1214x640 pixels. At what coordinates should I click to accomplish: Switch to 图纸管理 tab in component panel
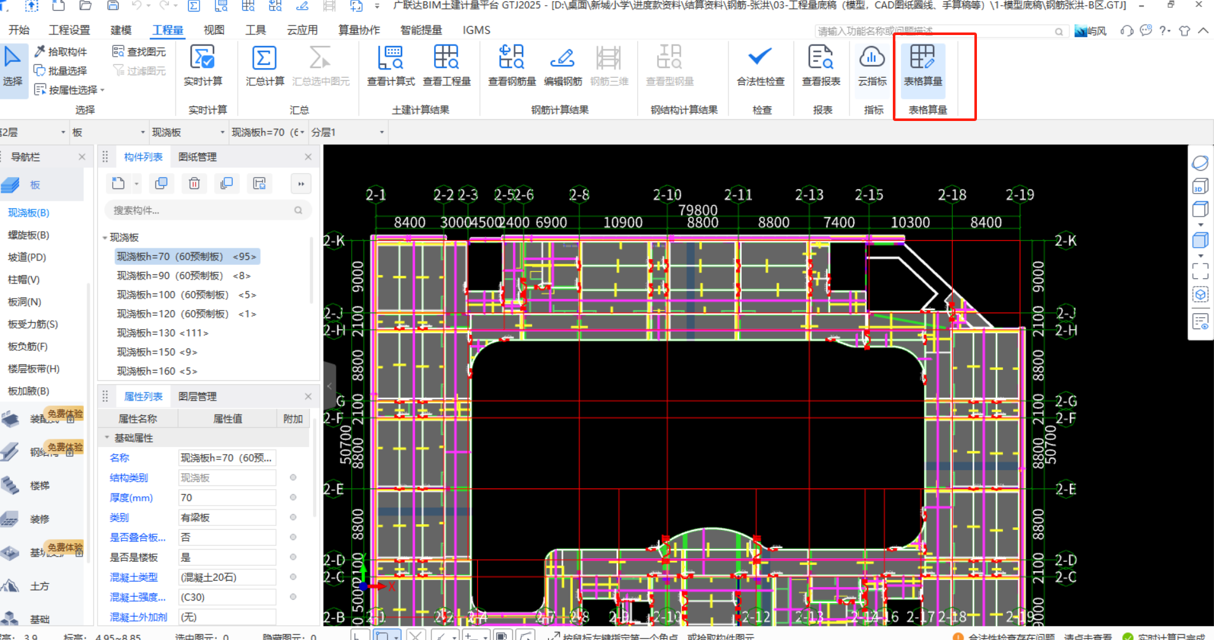198,157
